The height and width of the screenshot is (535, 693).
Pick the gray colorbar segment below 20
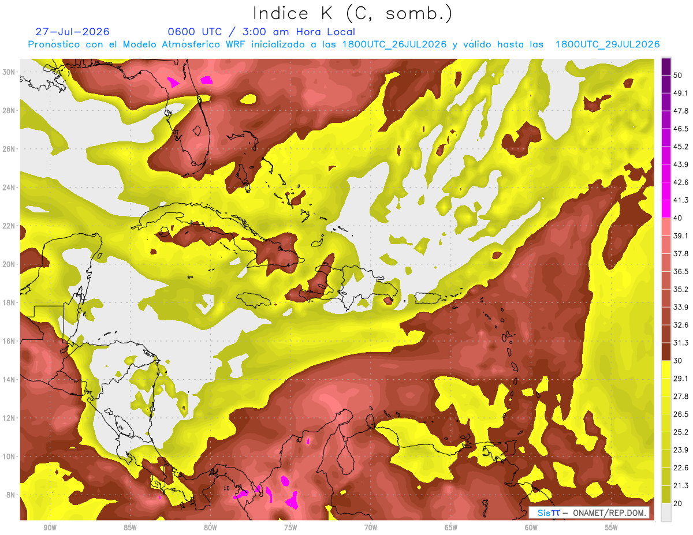[x=666, y=512]
